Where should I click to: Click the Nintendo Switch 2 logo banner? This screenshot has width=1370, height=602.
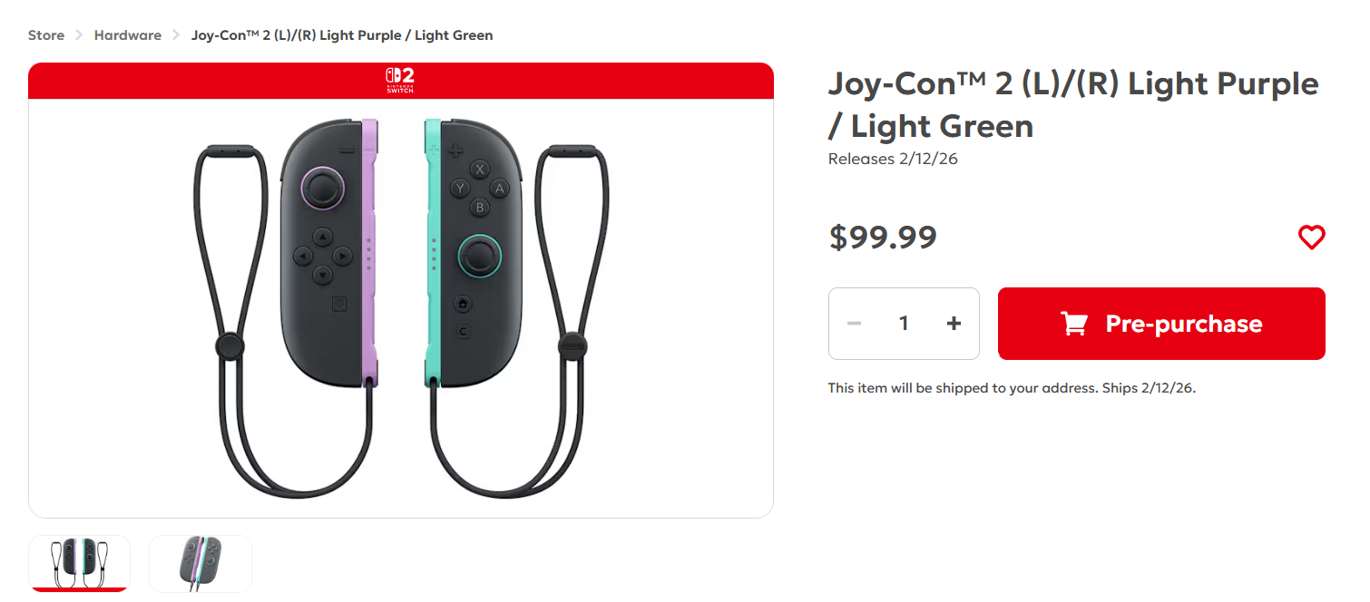(x=400, y=80)
